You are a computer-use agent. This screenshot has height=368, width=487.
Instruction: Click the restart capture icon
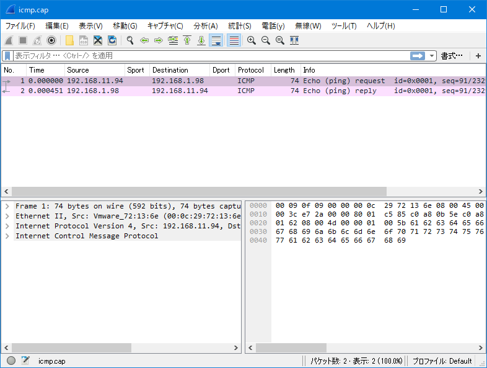[37, 40]
